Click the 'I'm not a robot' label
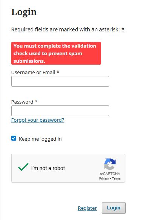Screen dimensions: 145x220 tap(48, 168)
